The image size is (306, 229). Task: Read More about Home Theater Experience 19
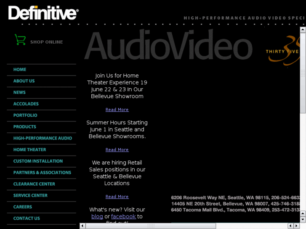coord(117,110)
